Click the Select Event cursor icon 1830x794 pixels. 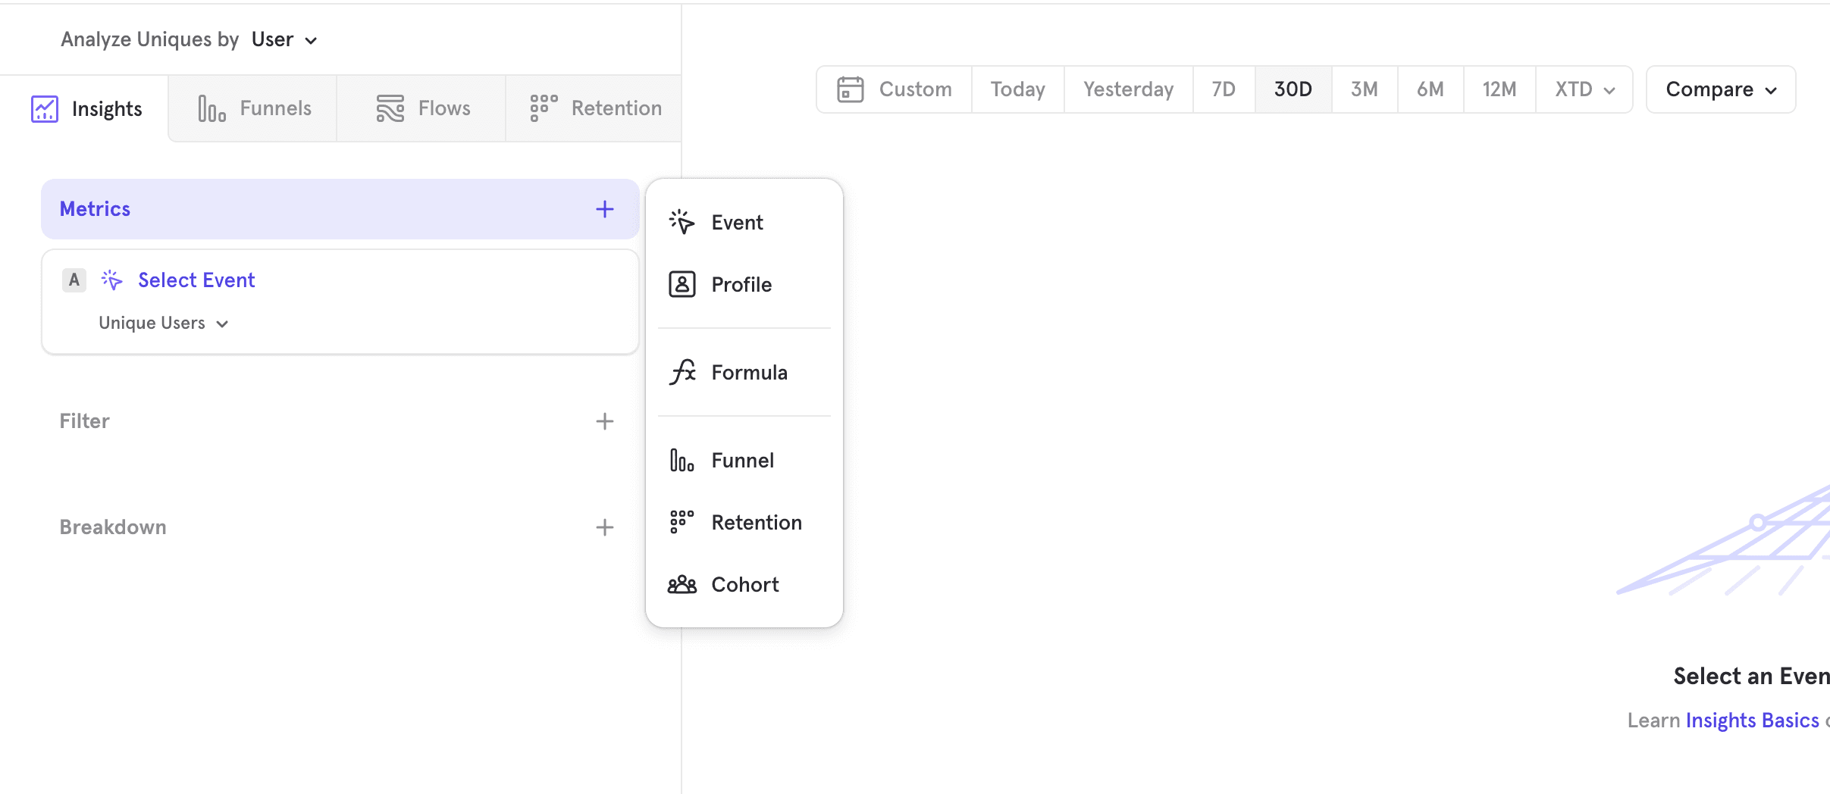(112, 280)
